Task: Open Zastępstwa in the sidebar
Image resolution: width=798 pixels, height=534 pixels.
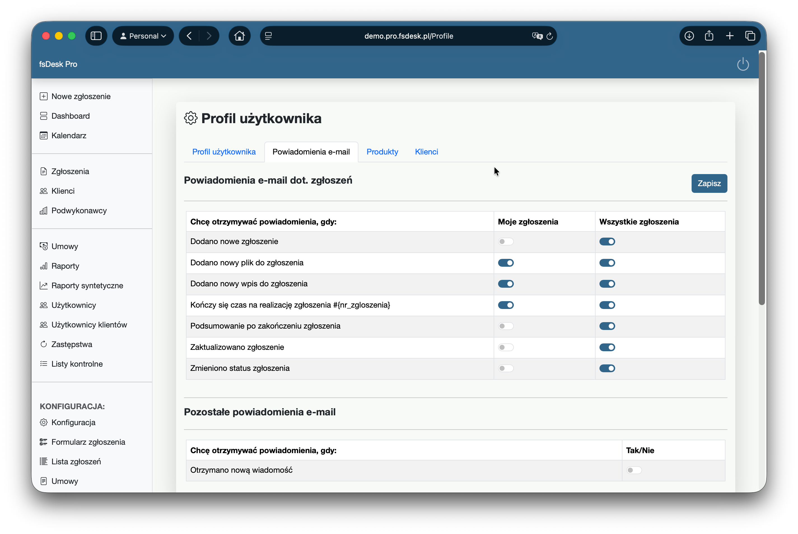Action: click(x=72, y=344)
